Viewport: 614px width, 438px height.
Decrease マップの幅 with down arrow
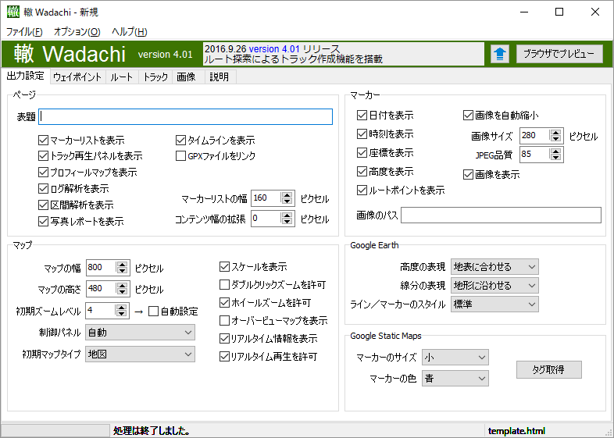click(x=122, y=270)
